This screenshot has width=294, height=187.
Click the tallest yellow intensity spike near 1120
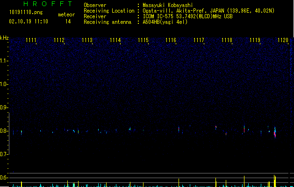(x=274, y=181)
